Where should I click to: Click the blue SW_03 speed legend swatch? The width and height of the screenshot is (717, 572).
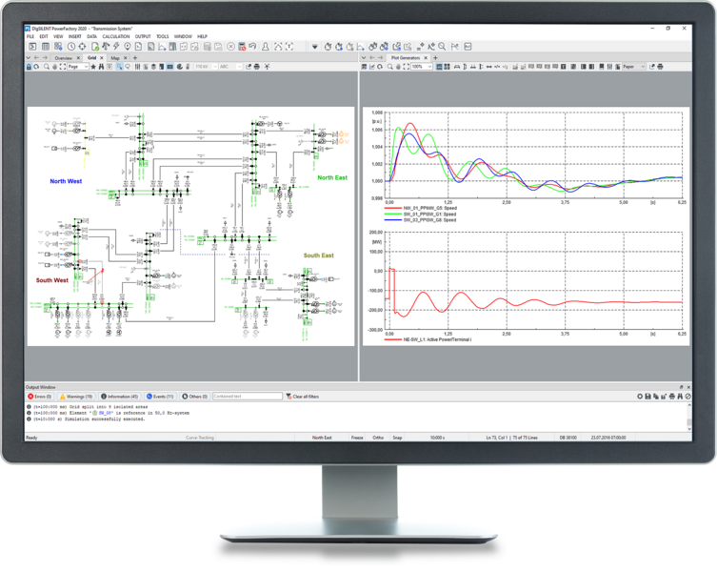pos(393,220)
